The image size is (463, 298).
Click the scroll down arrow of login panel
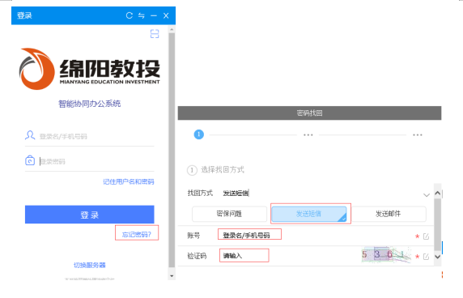tap(172, 276)
